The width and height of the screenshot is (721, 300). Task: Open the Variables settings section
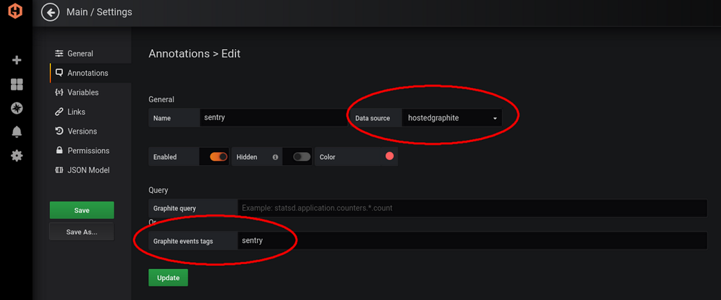pyautogui.click(x=90, y=92)
